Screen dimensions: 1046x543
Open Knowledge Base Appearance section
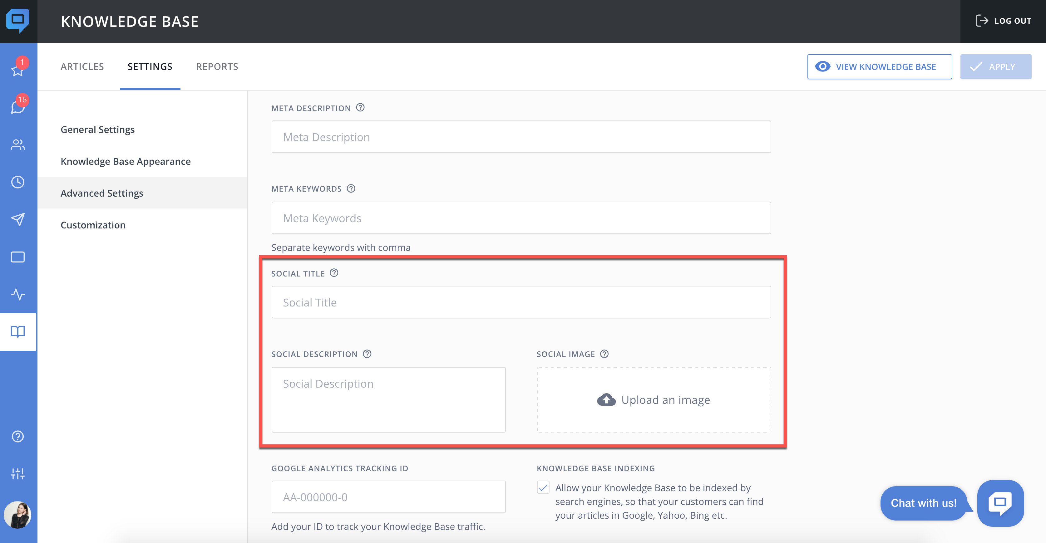pyautogui.click(x=126, y=161)
